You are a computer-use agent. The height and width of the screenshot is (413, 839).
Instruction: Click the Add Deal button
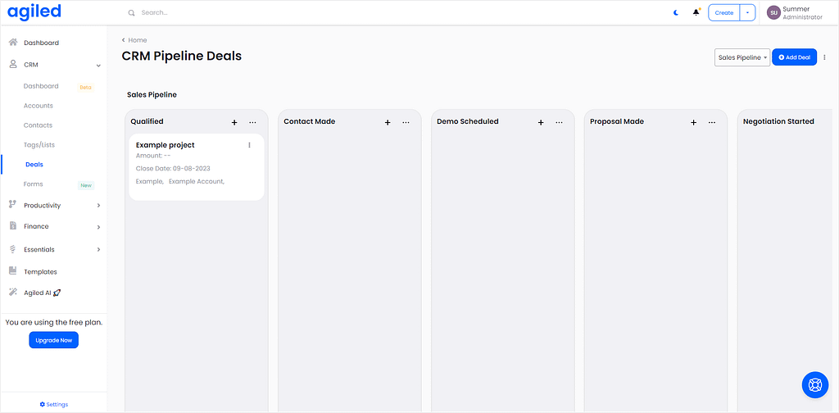[x=794, y=57]
